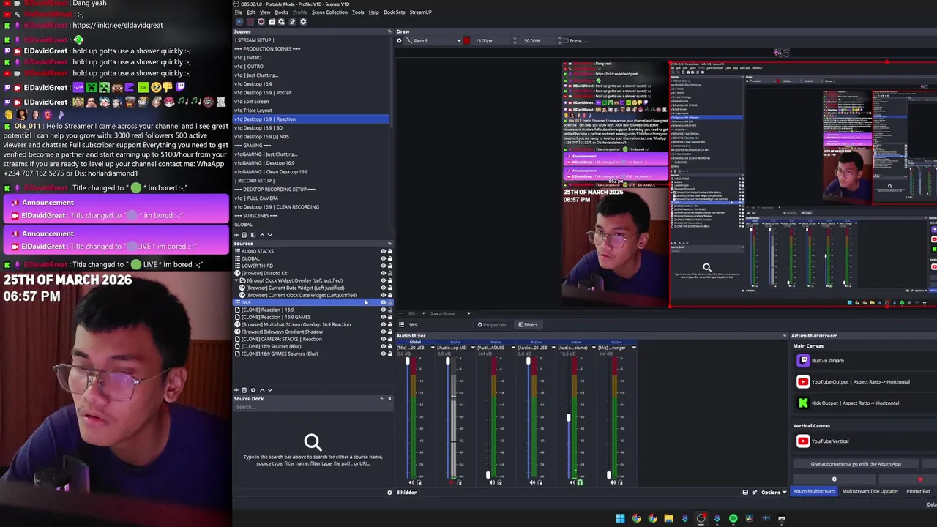Click the op MSI channel volume slider
The width and height of the screenshot is (937, 527).
coord(447,361)
